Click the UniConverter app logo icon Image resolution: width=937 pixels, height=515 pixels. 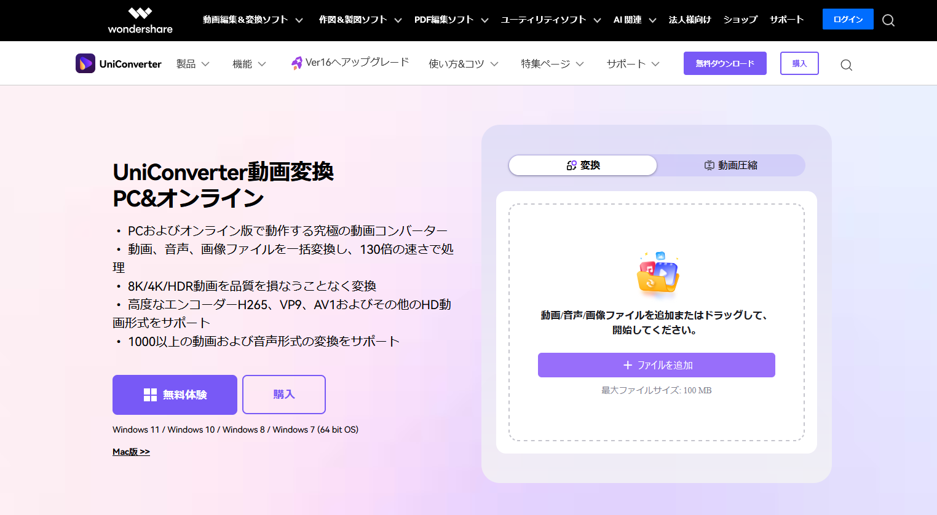85,63
